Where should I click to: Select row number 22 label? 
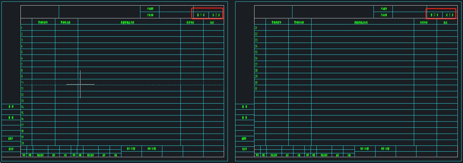(x=256, y=34)
